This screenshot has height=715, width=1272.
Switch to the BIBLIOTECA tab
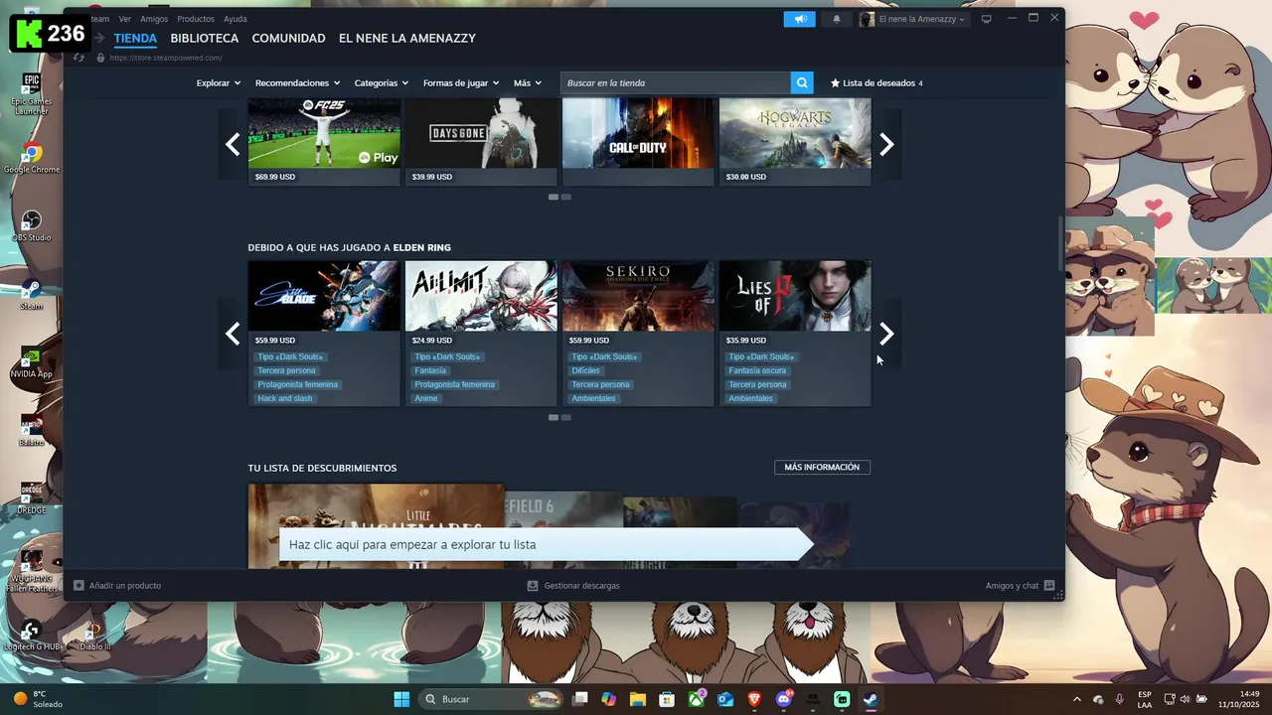pyautogui.click(x=205, y=39)
